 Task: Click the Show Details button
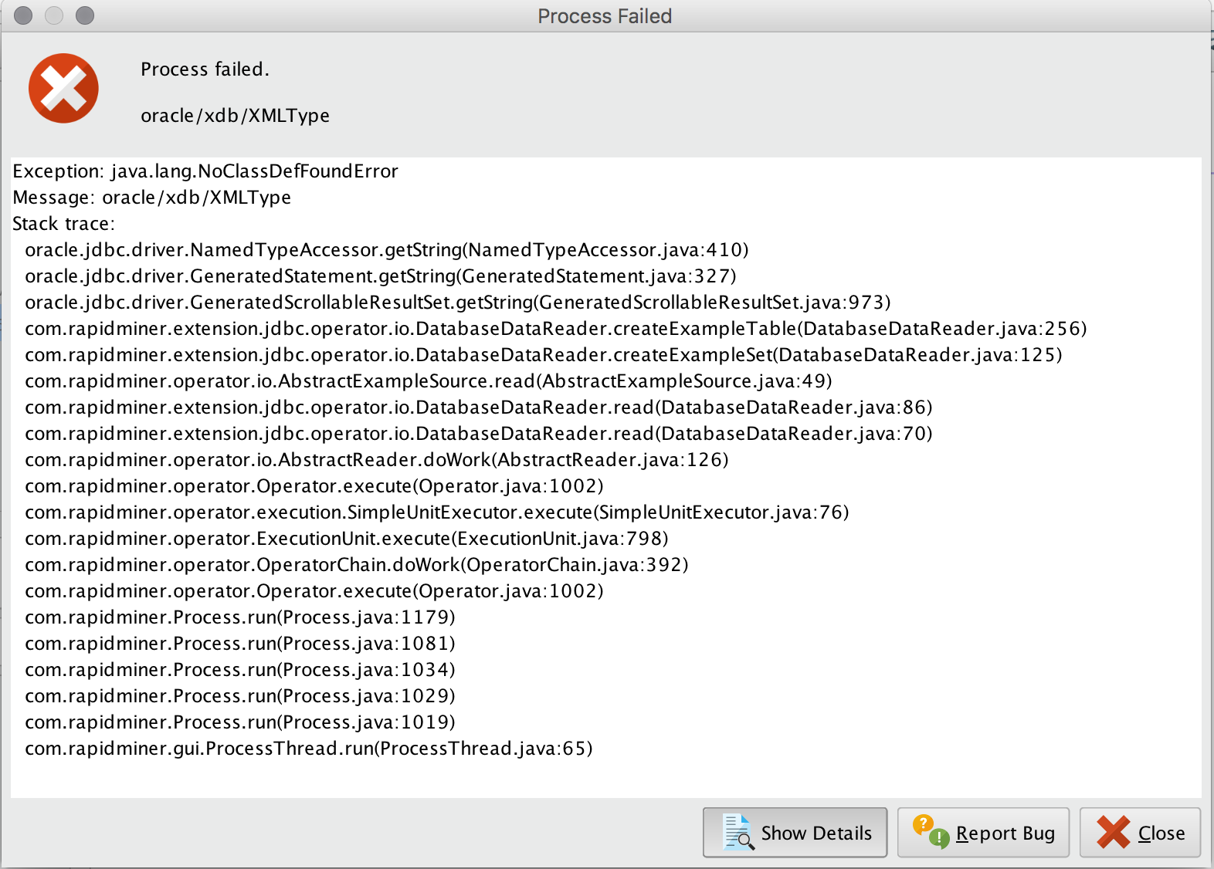coord(795,833)
